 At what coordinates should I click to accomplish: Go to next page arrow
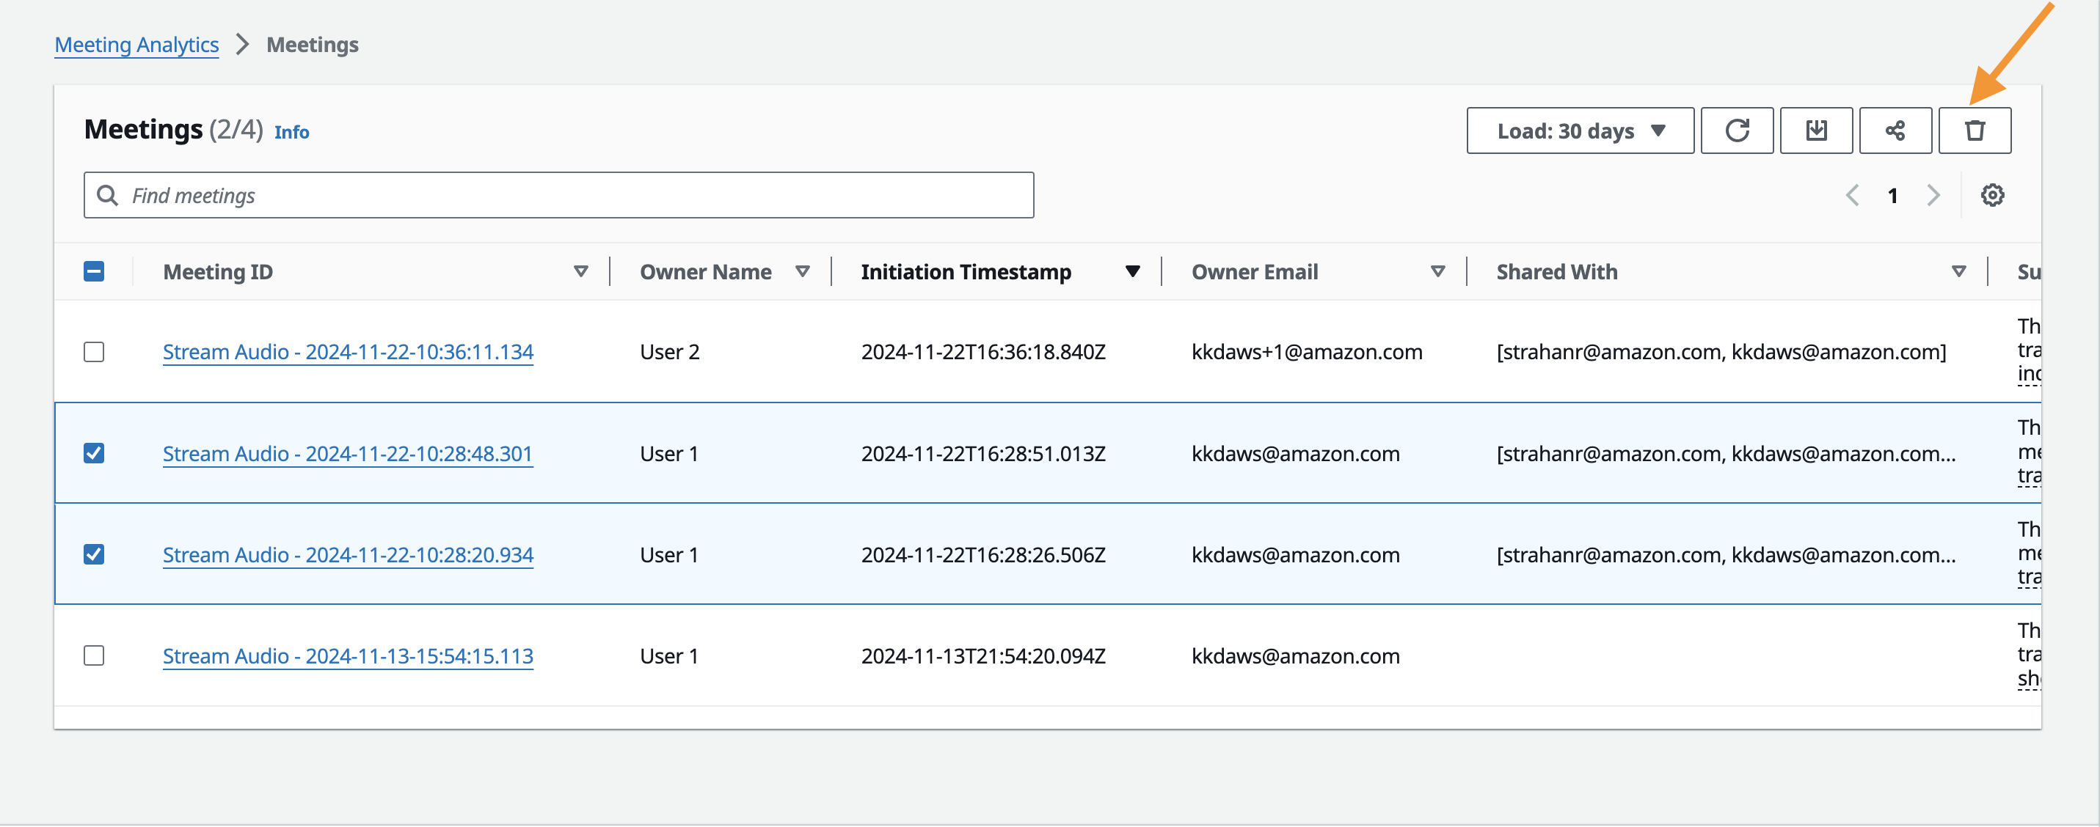(1933, 196)
